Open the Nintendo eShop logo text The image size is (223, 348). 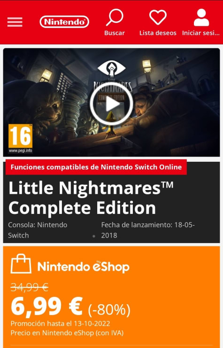tap(84, 266)
